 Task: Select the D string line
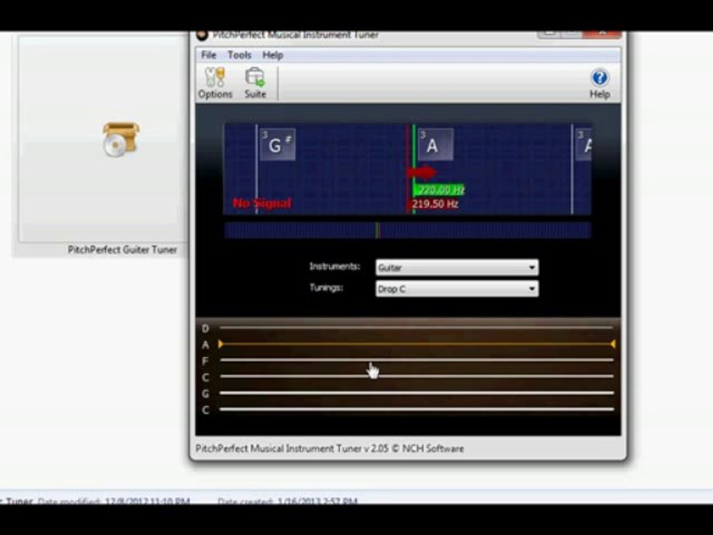(416, 327)
